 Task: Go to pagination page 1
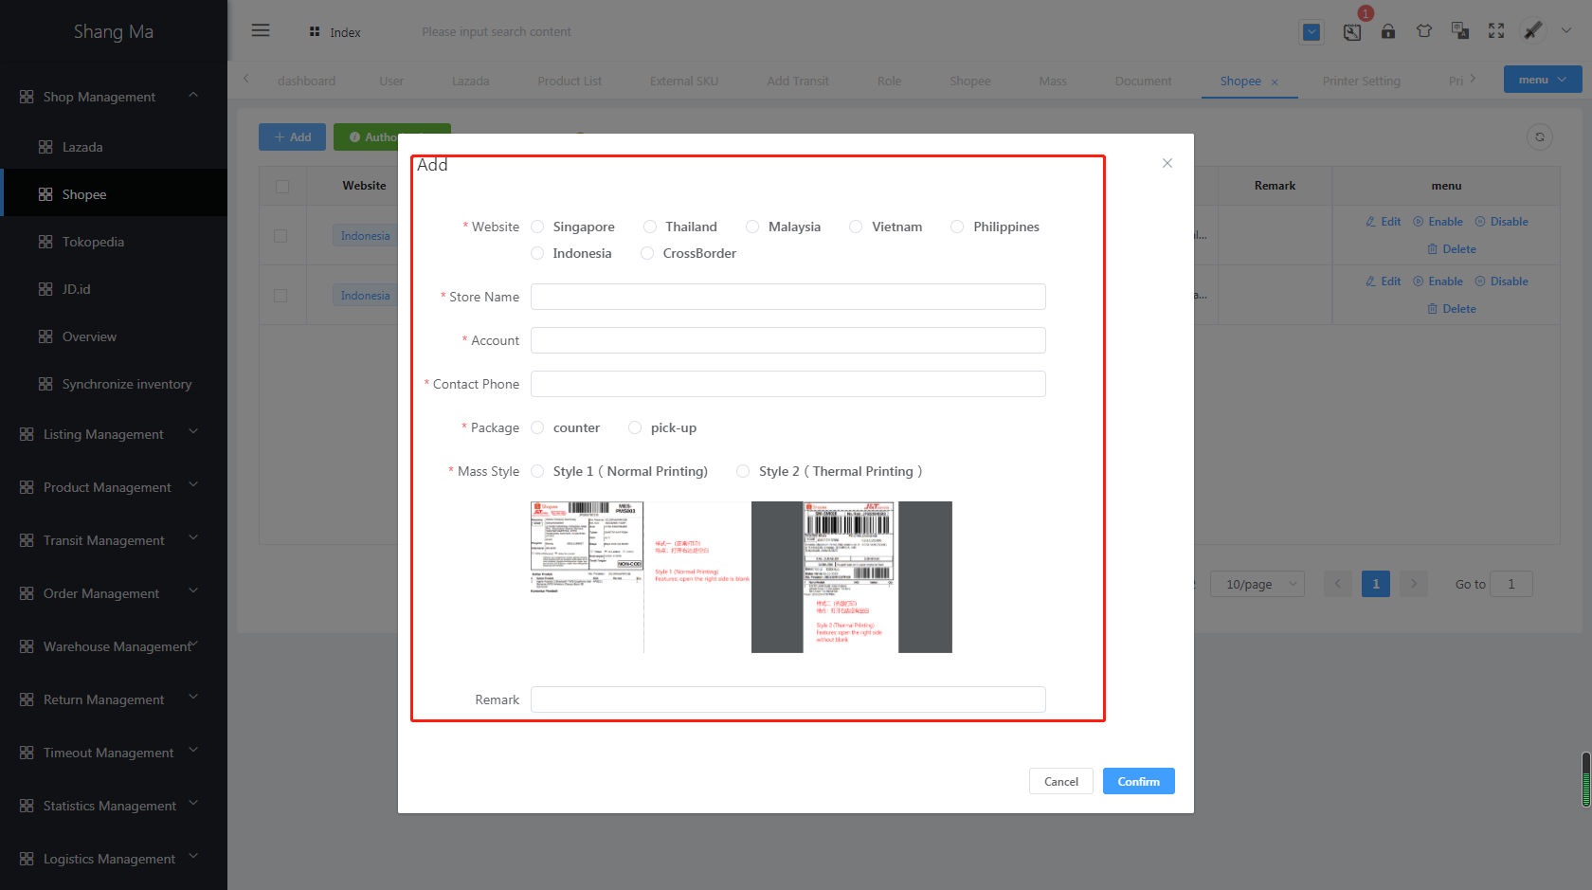(x=1376, y=584)
